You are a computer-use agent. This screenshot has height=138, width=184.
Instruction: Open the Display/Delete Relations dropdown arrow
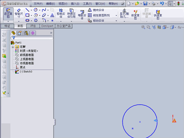[x=124, y=22]
